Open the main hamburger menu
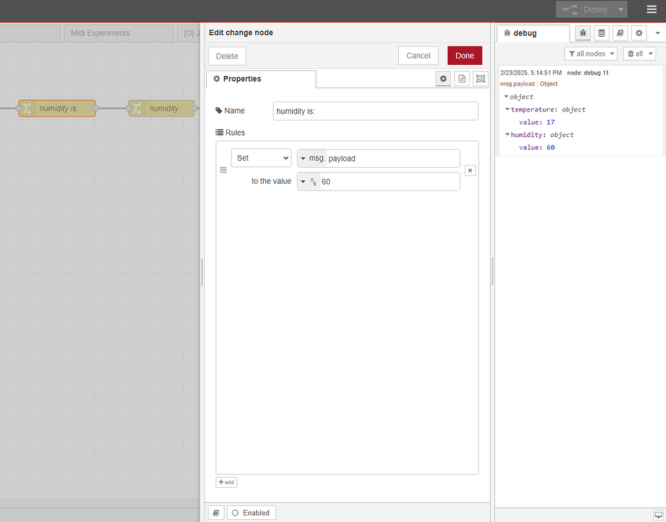Viewport: 666px width, 522px height. 651,9
